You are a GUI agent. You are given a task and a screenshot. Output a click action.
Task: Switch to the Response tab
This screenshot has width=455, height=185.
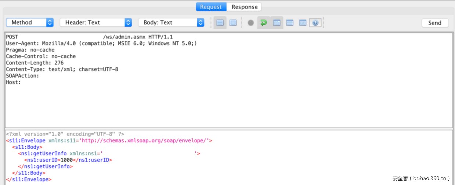pyautogui.click(x=244, y=7)
